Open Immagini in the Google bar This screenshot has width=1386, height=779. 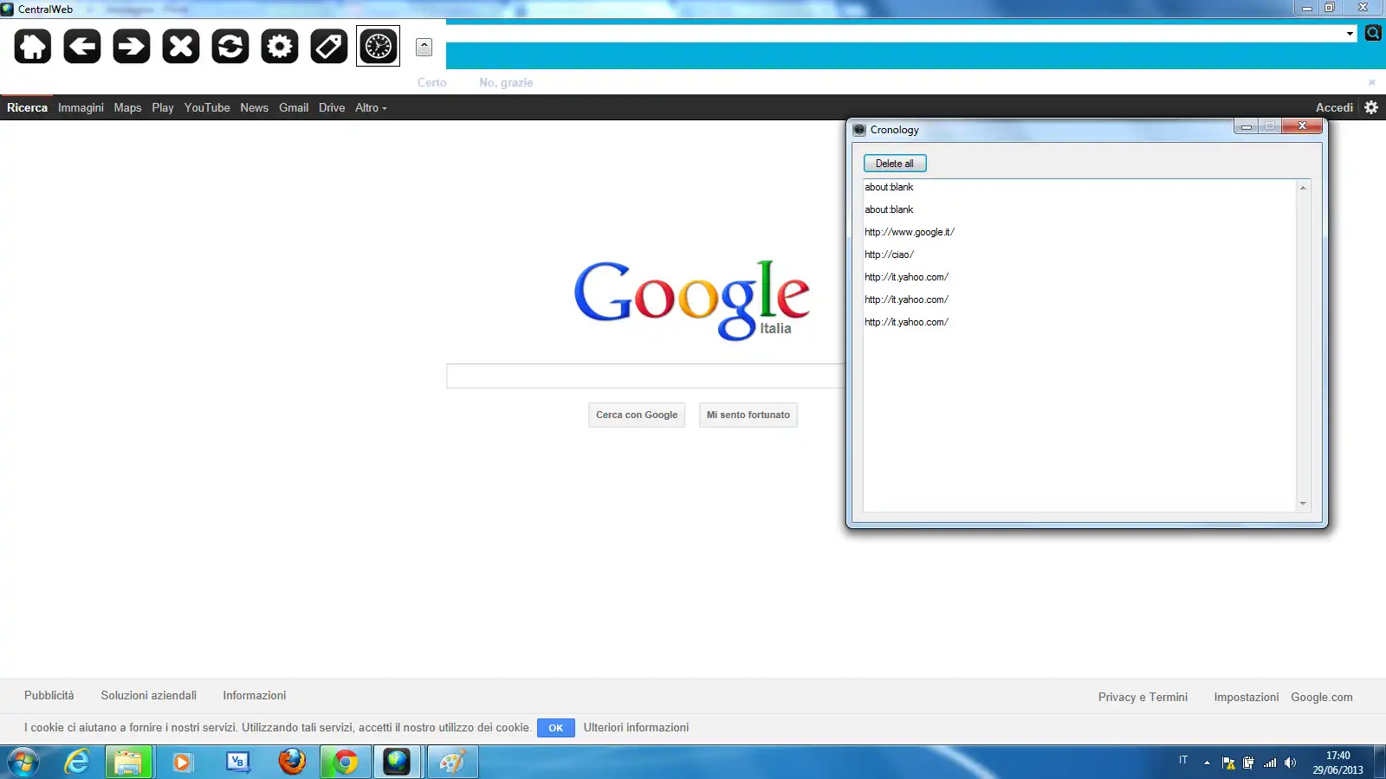tap(81, 107)
